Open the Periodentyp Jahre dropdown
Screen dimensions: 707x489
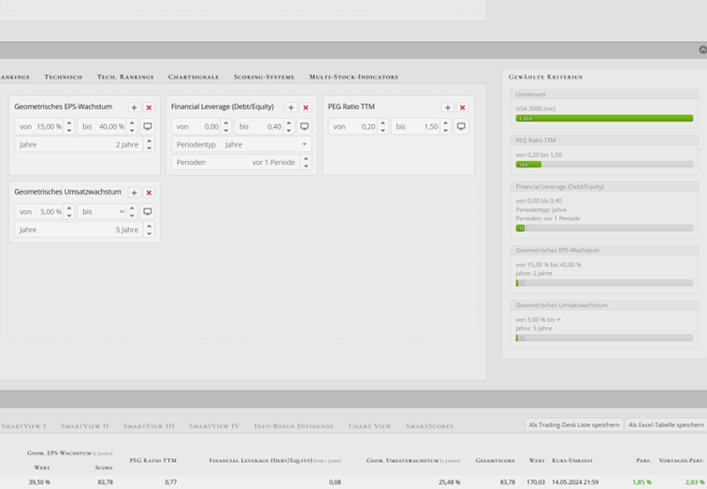(241, 145)
